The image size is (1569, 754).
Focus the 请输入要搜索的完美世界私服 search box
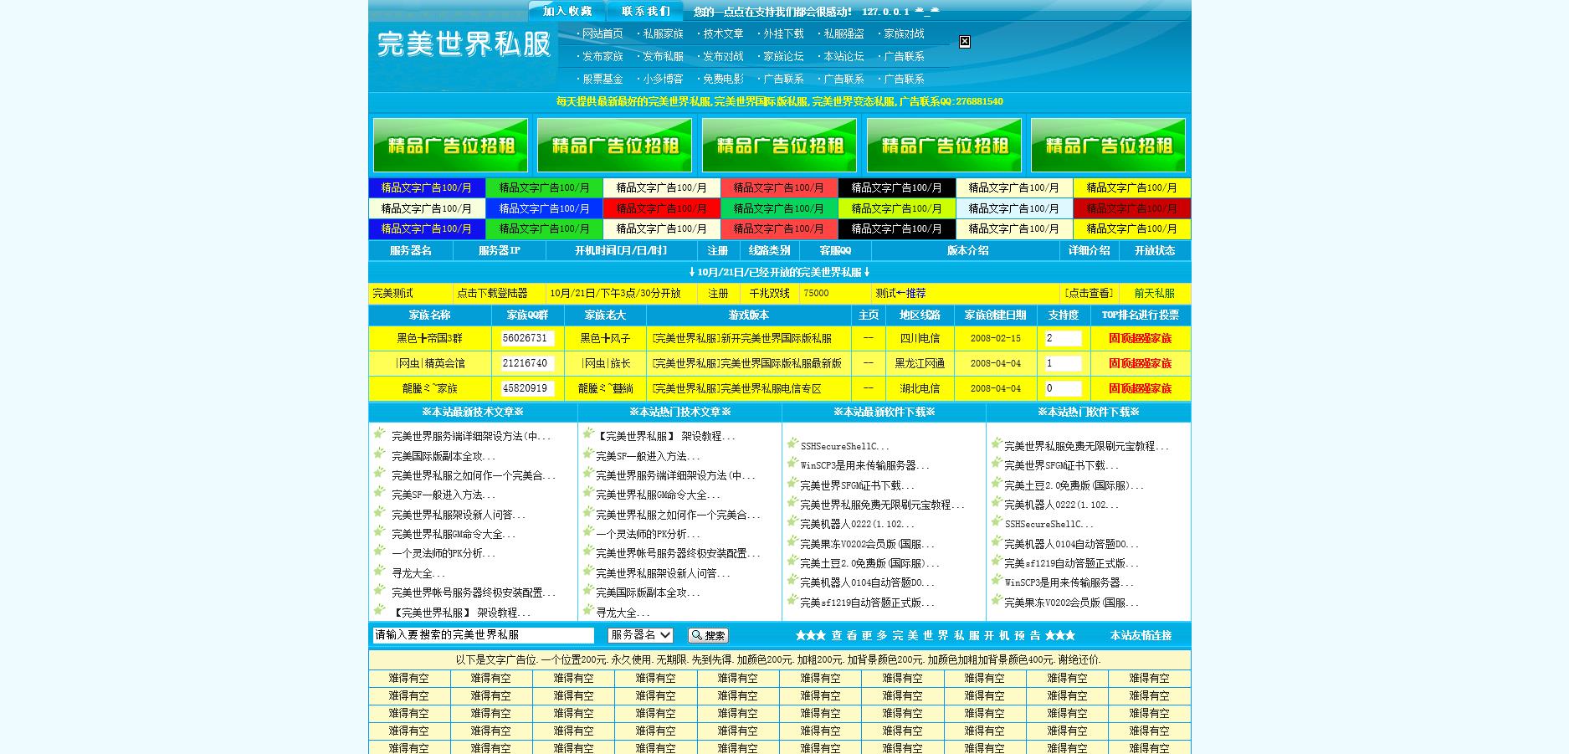[x=483, y=635]
